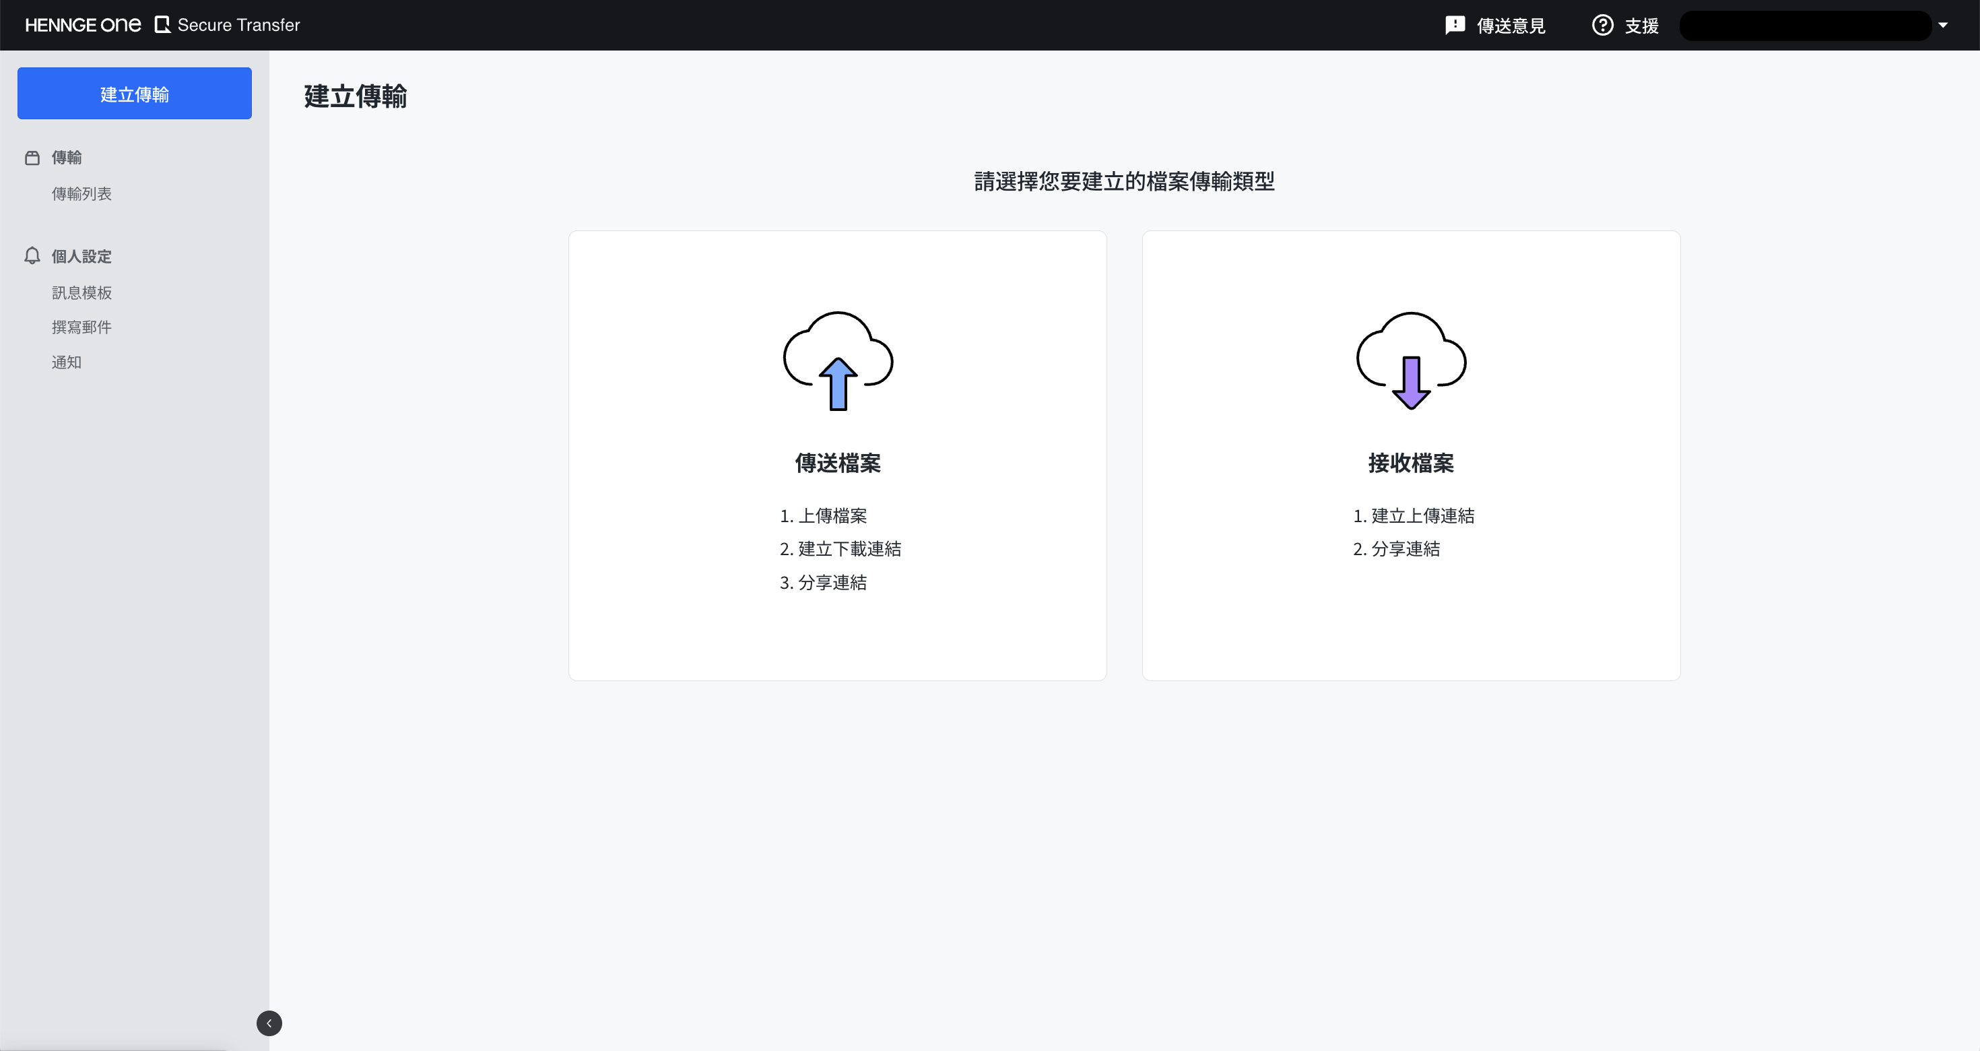Open 通知 settings

click(66, 362)
